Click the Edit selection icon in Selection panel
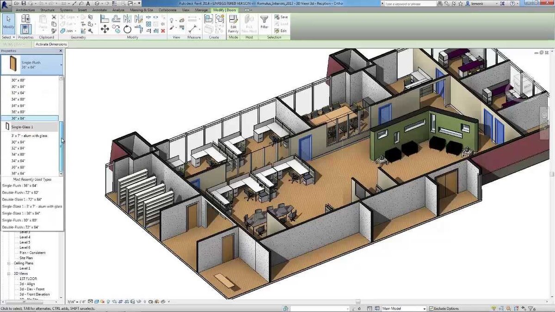This screenshot has height=312, width=555. point(282,31)
